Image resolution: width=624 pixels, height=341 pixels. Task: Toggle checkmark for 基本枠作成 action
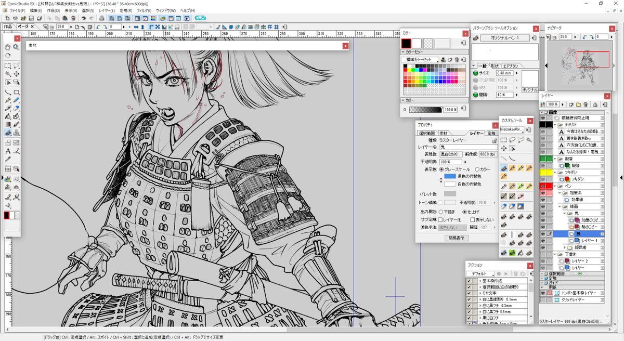click(x=469, y=281)
